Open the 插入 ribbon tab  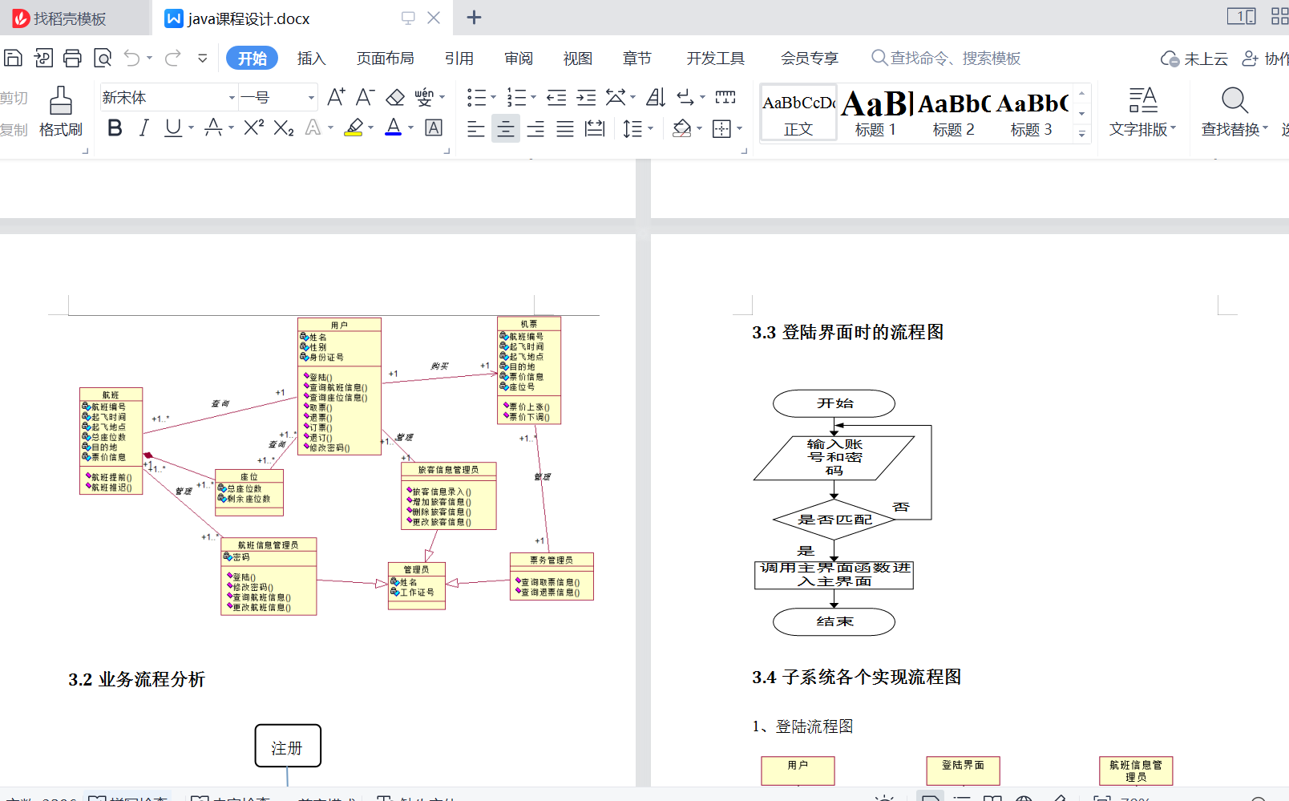pos(311,59)
